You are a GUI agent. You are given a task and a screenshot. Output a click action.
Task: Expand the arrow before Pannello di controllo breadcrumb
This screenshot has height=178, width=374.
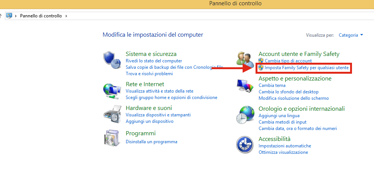16,16
